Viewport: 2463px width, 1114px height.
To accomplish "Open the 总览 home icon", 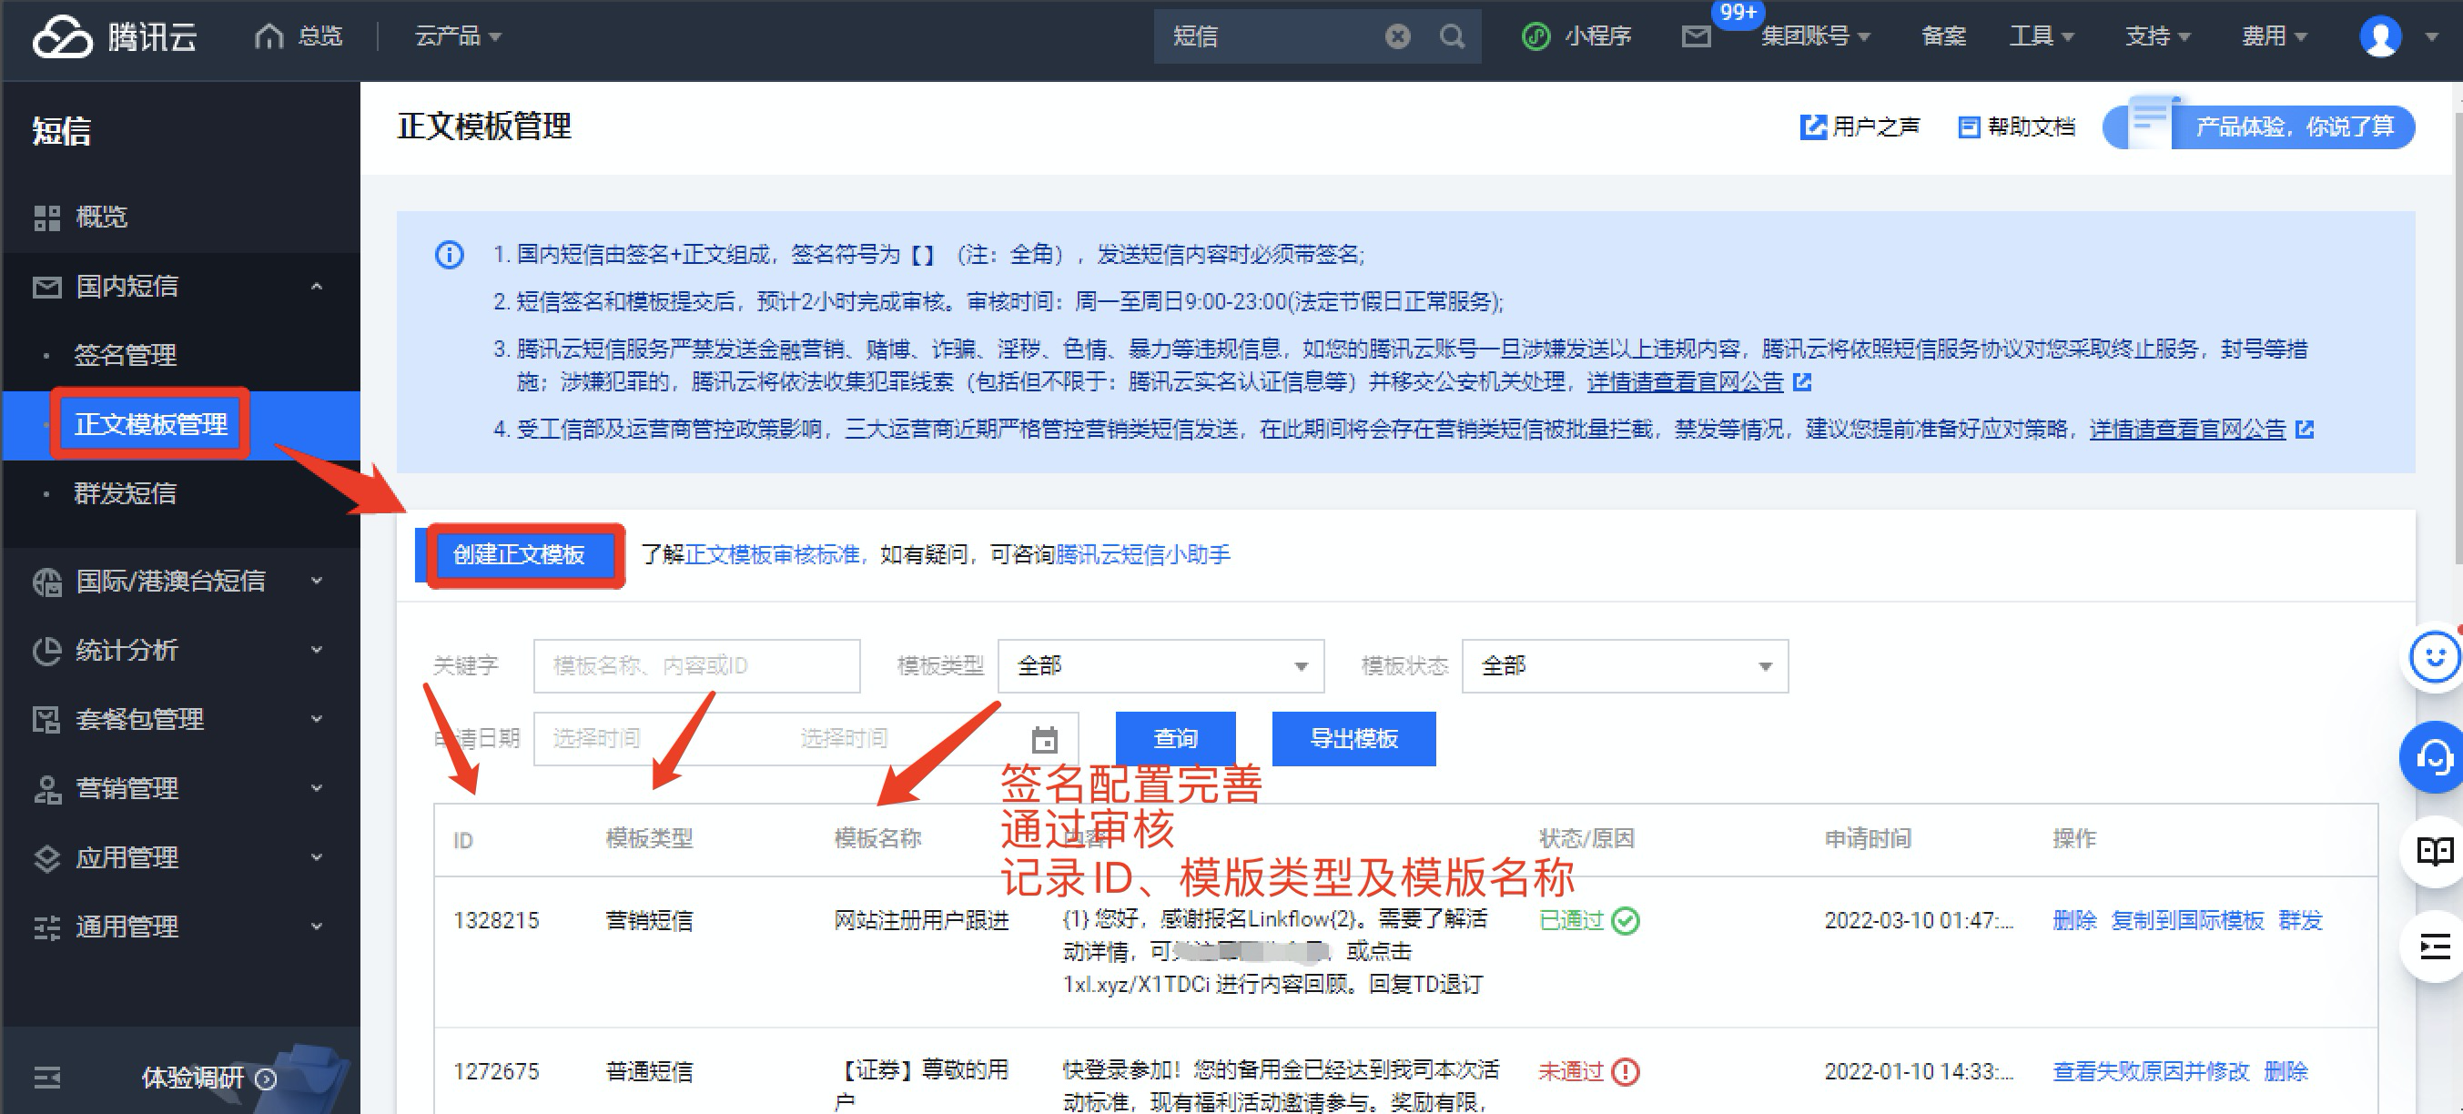I will point(269,36).
